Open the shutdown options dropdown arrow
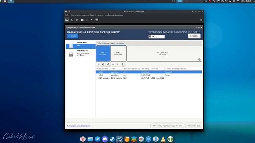 [x=91, y=20]
